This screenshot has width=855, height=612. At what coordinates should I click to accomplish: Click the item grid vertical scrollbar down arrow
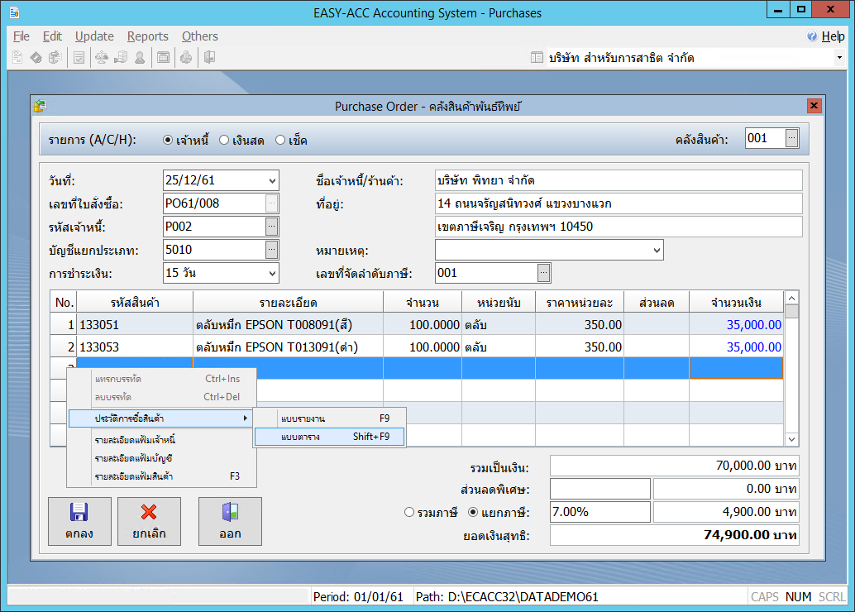[791, 439]
